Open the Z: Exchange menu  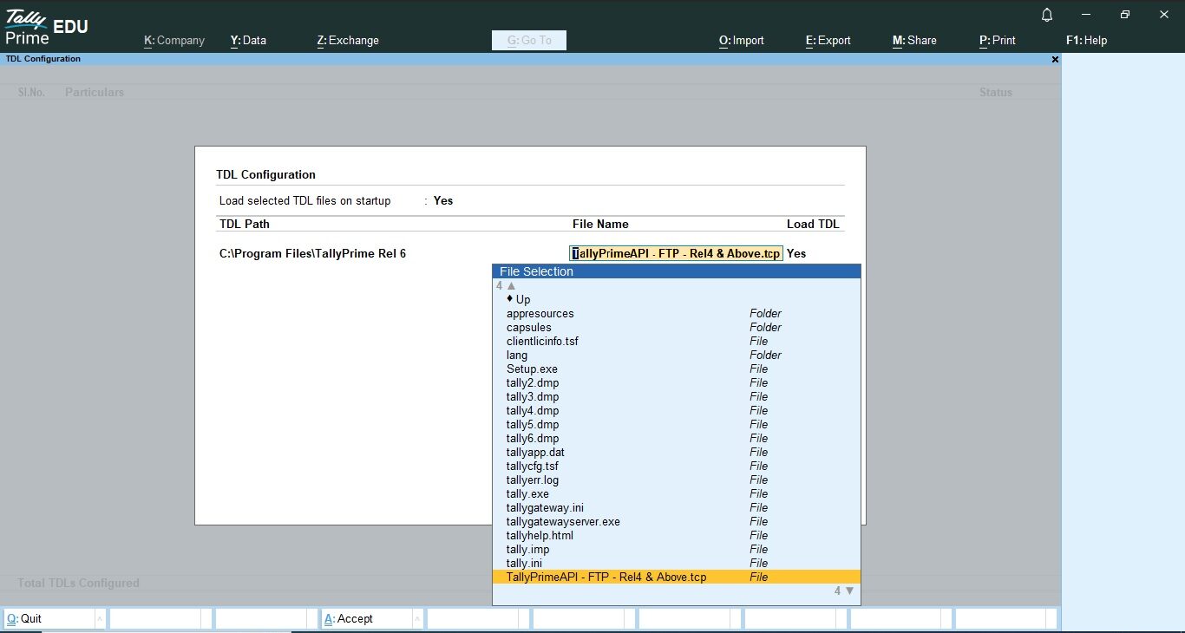tap(348, 40)
